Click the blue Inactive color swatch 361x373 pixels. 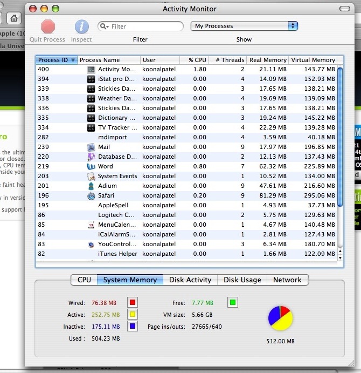pyautogui.click(x=133, y=326)
